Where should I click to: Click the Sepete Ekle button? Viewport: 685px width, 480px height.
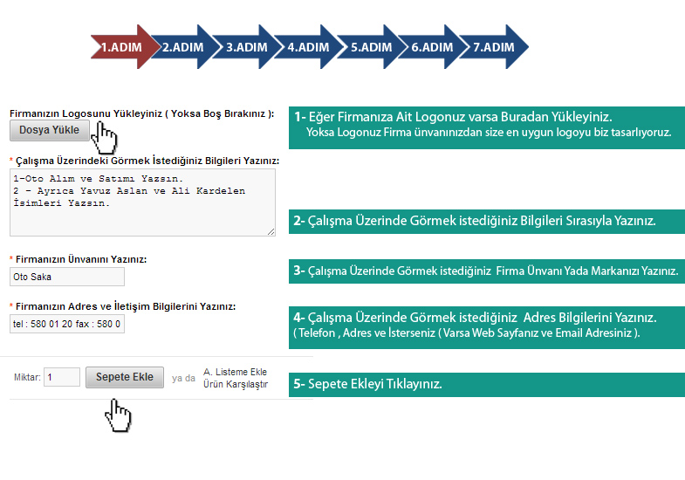pyautogui.click(x=124, y=377)
